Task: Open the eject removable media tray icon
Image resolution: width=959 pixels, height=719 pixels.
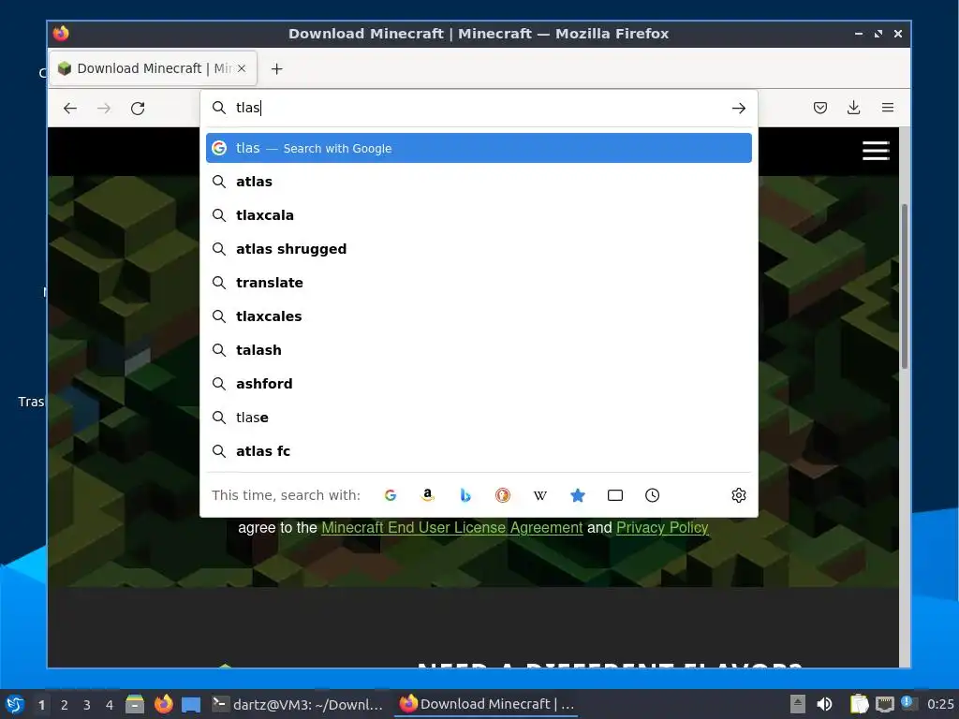Action: click(798, 704)
